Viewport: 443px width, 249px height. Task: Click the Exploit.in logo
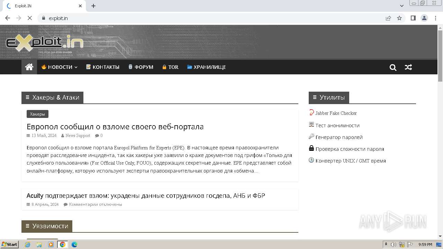(45, 43)
